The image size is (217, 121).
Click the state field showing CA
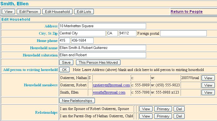112,33
